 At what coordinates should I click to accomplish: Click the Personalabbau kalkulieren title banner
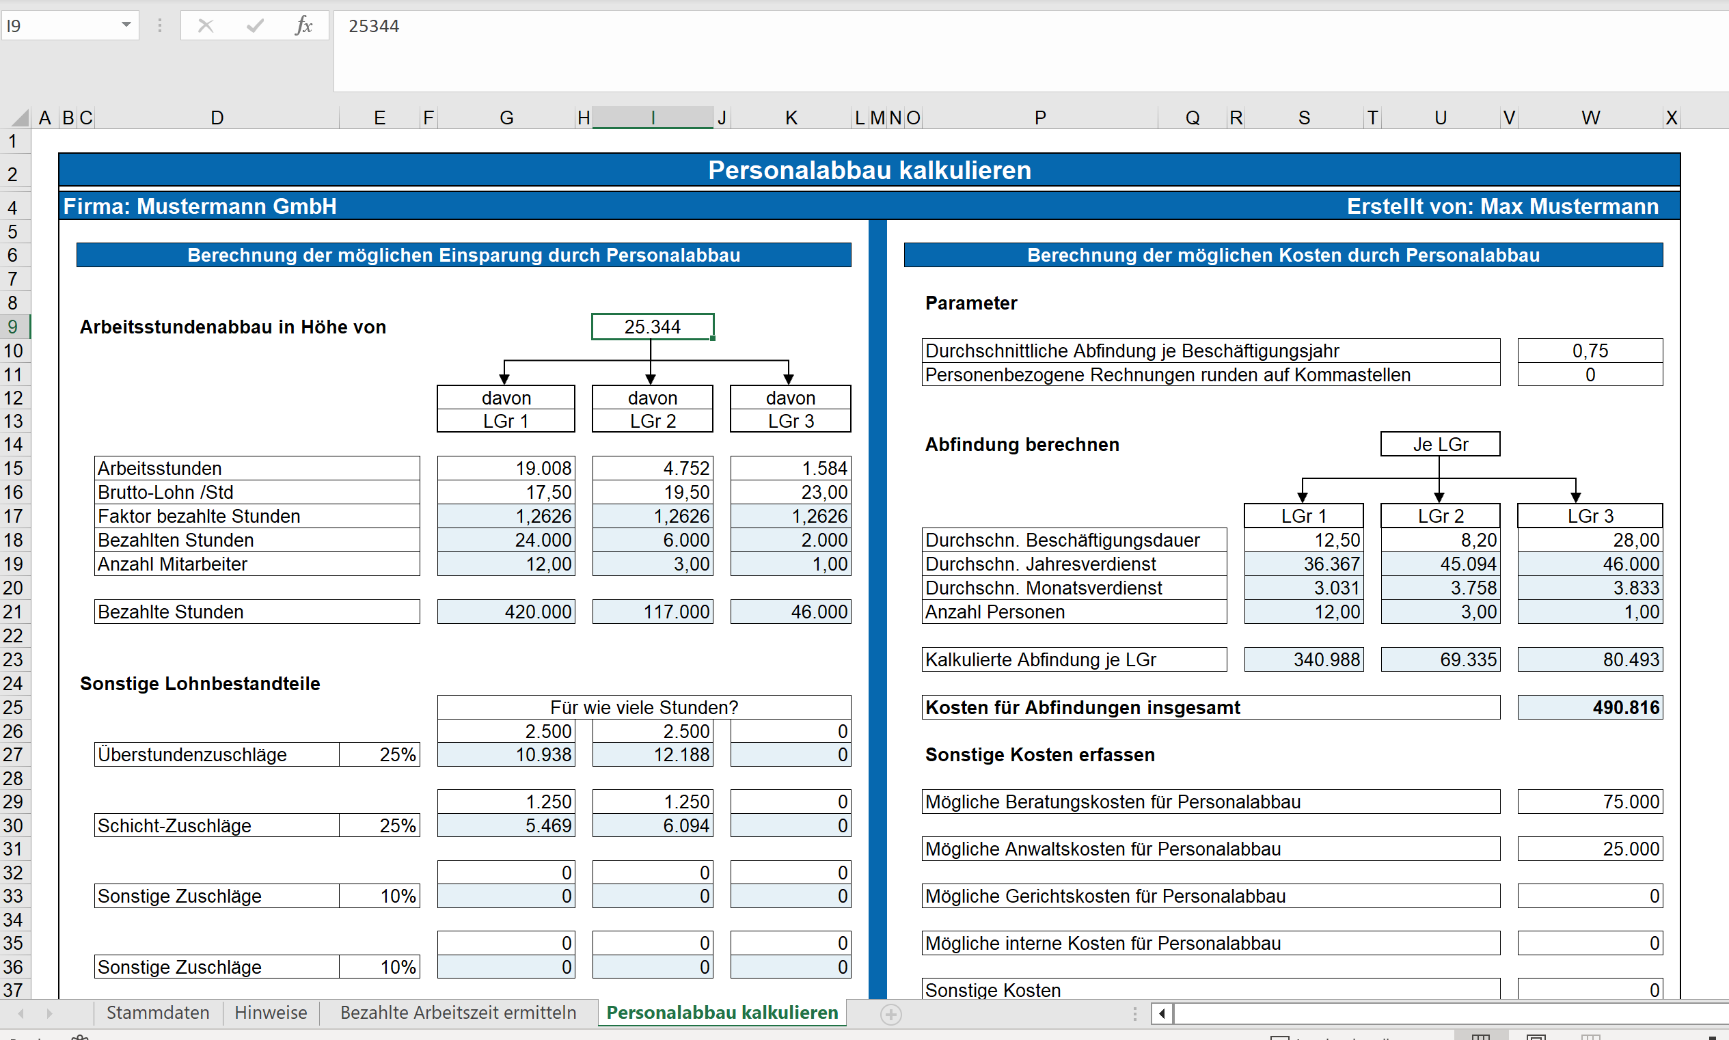[x=869, y=170]
